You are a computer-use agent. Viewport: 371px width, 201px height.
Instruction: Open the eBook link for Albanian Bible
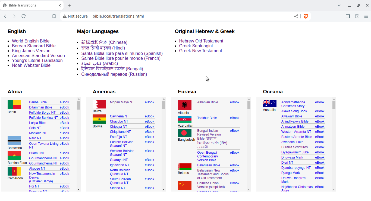coord(234,102)
